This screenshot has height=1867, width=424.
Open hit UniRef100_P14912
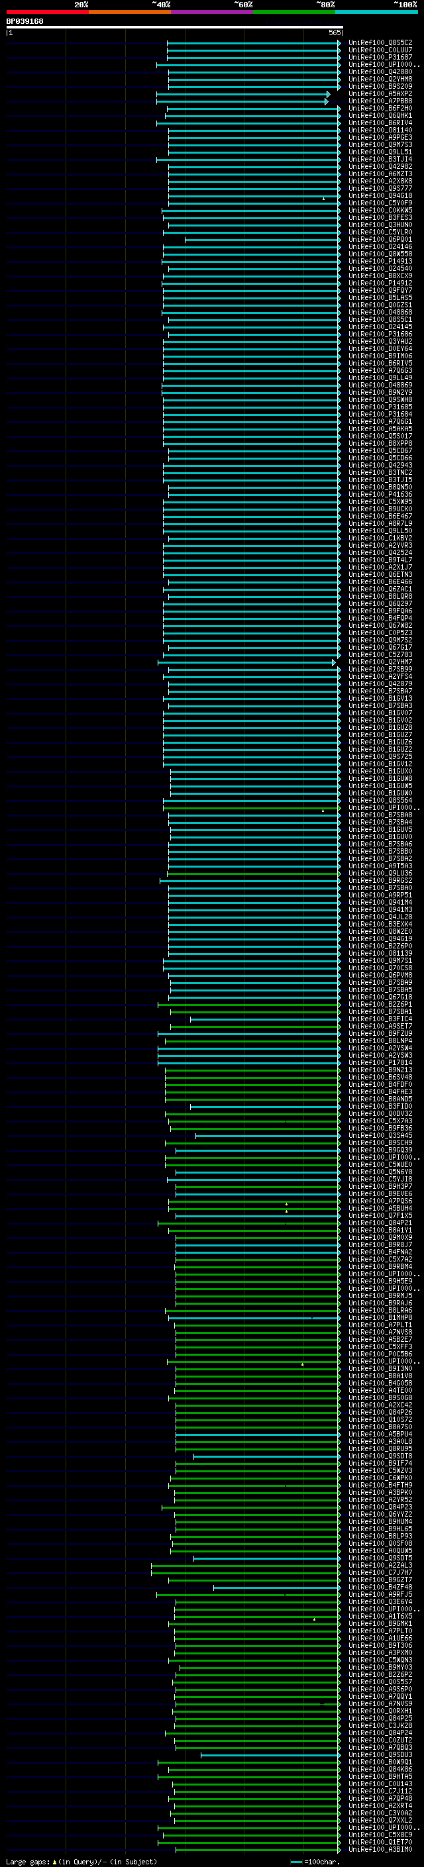(x=380, y=283)
